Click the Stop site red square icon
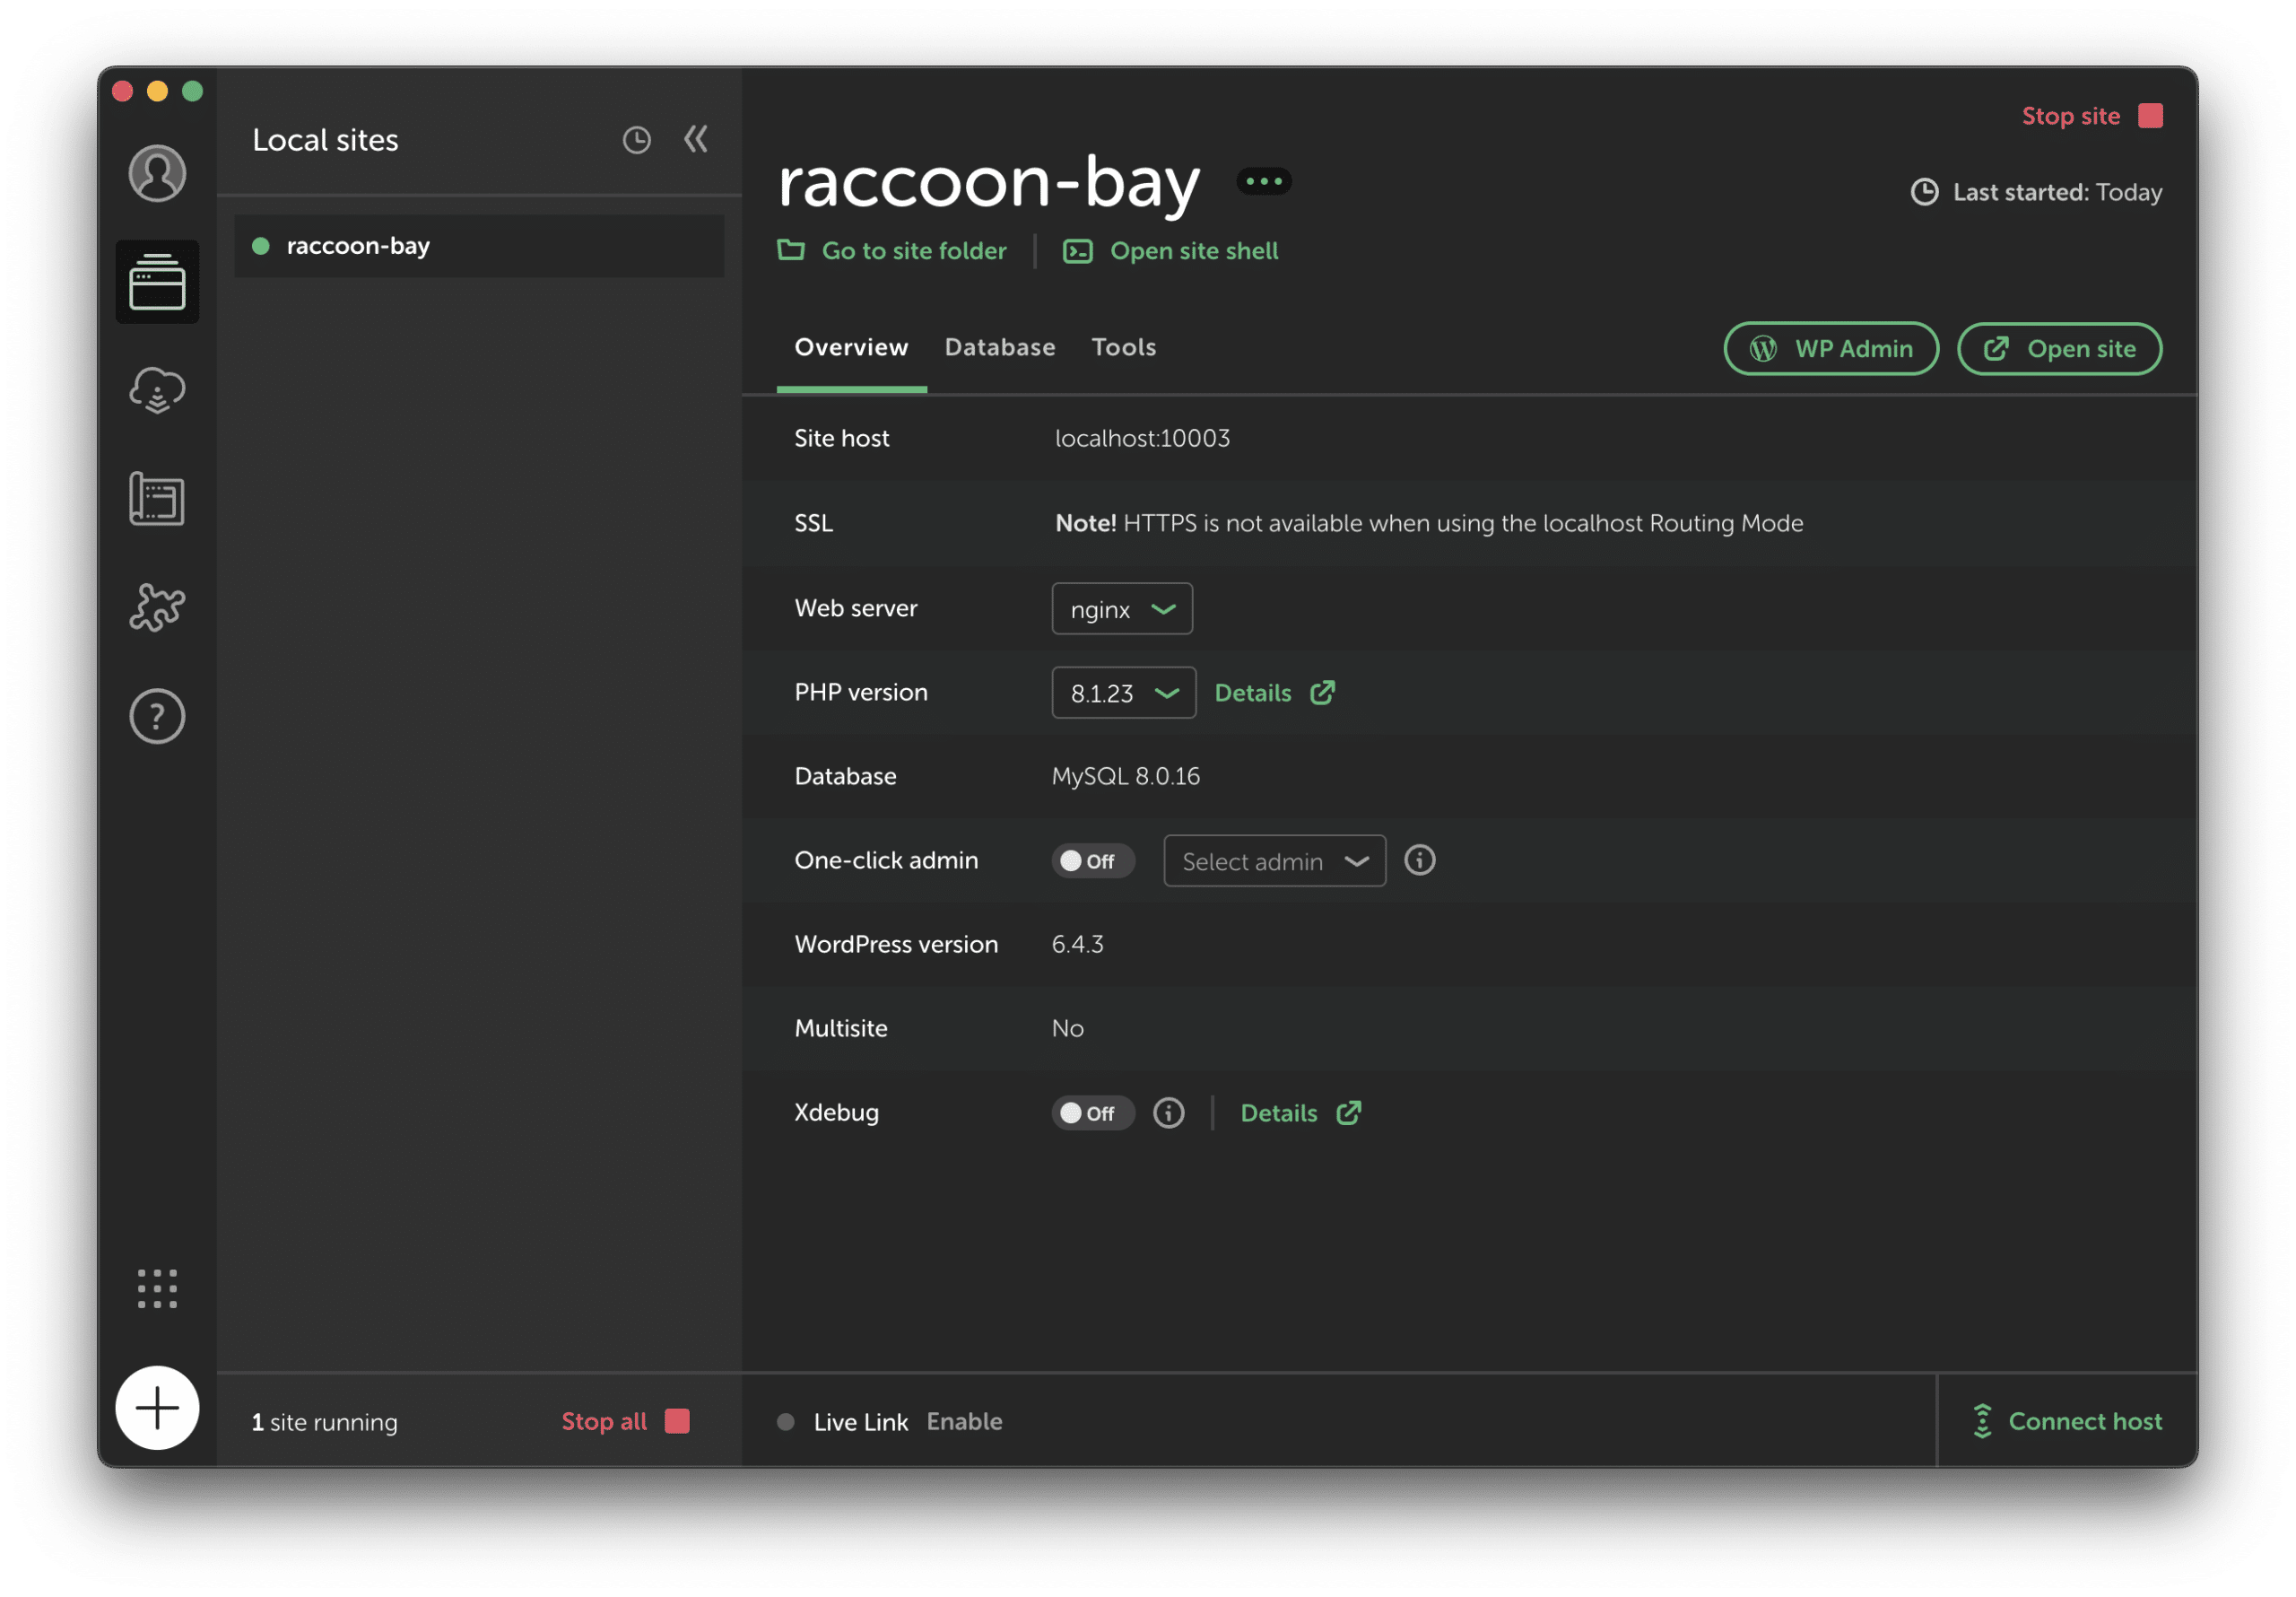 pyautogui.click(x=2151, y=116)
